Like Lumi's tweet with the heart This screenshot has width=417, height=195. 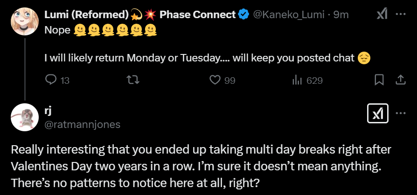pyautogui.click(x=215, y=80)
